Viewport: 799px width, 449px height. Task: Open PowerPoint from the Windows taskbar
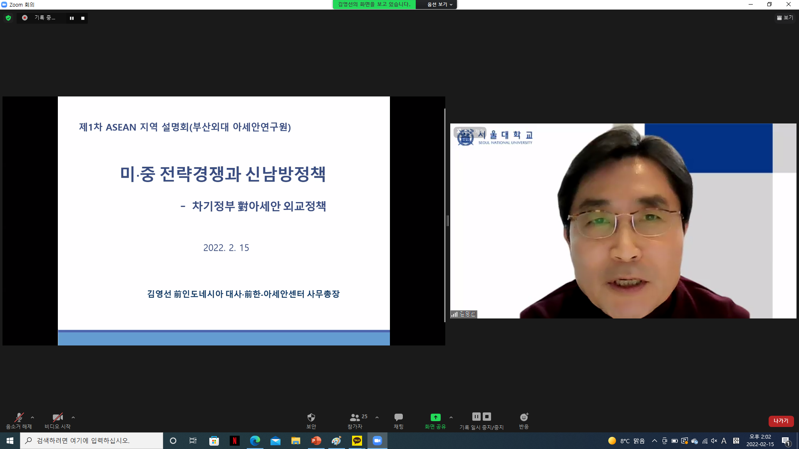[316, 441]
